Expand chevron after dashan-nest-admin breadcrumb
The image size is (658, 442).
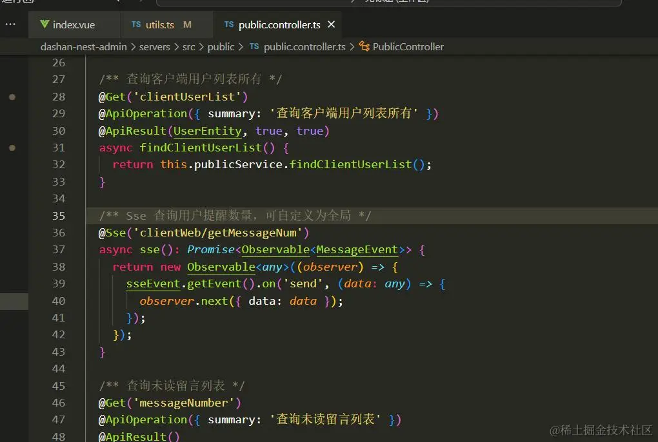(134, 47)
